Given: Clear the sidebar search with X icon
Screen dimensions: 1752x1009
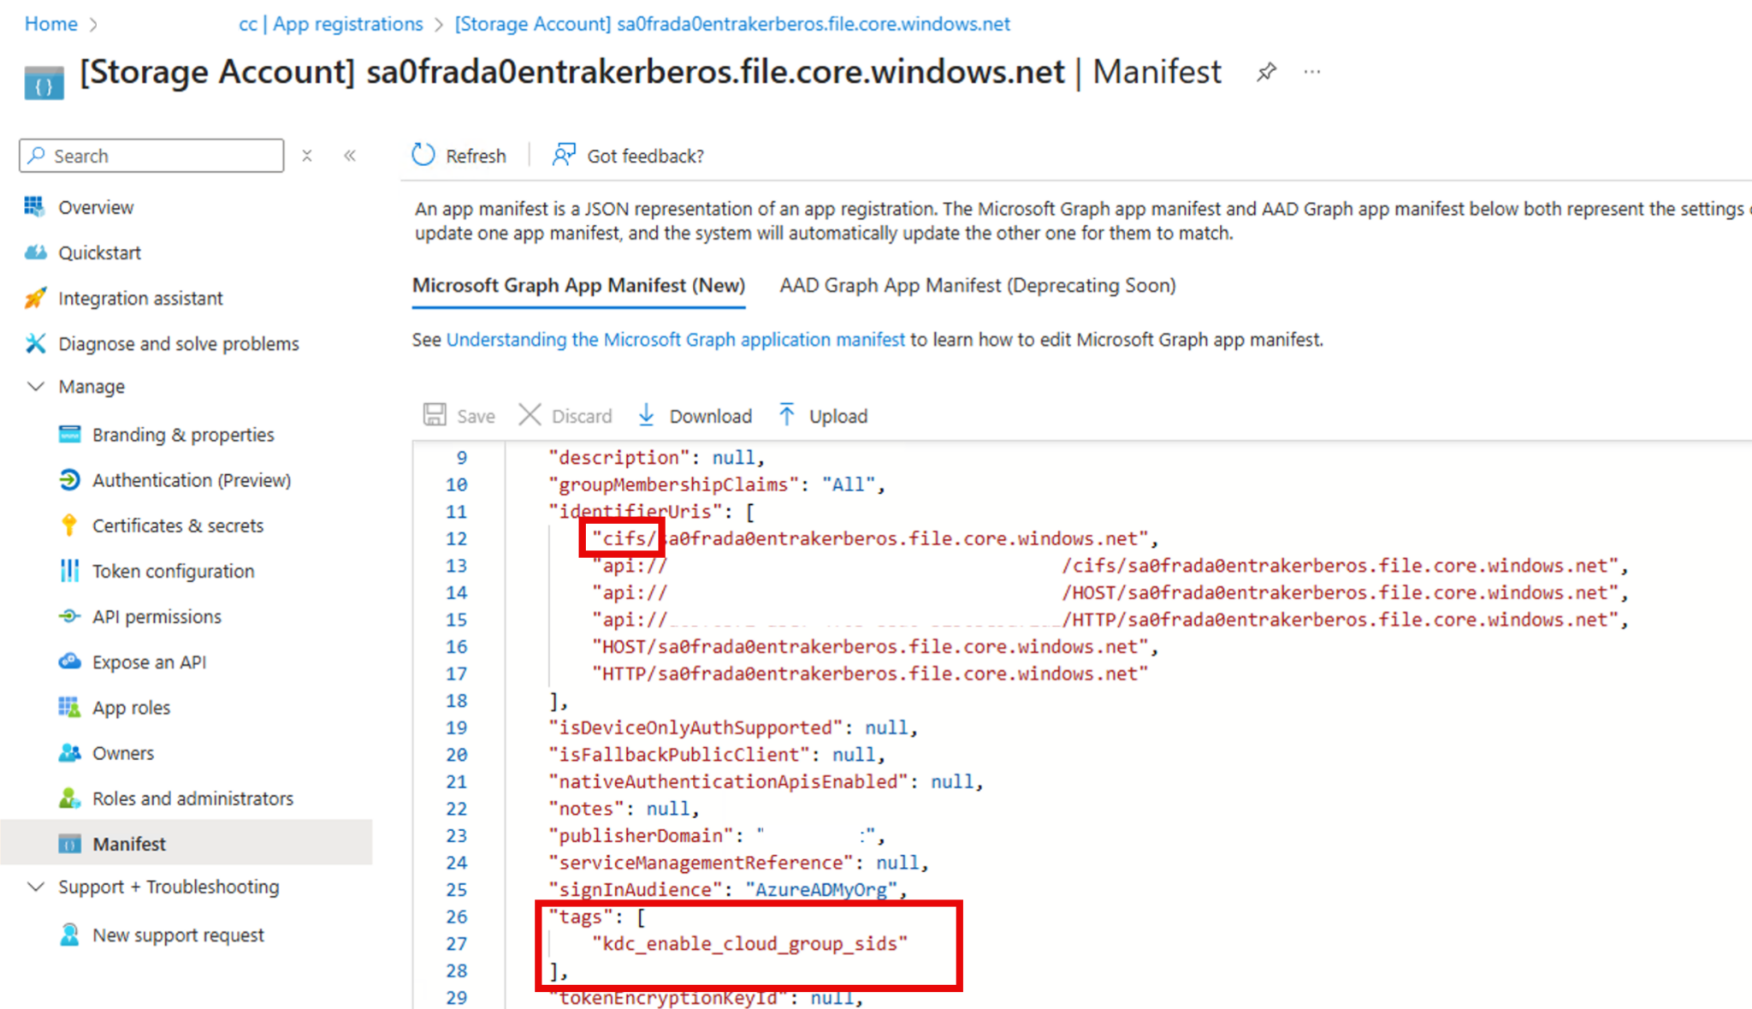Looking at the screenshot, I should [x=307, y=156].
